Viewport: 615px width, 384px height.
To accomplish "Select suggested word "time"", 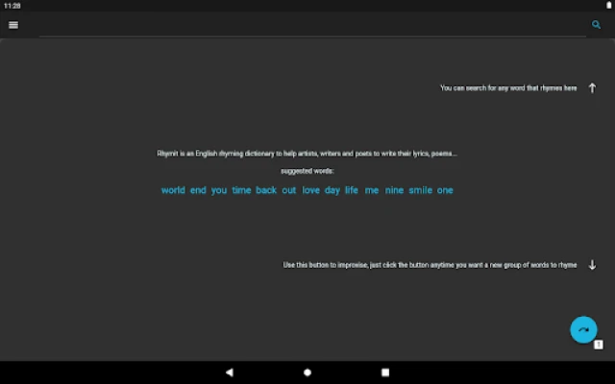I will tap(241, 190).
